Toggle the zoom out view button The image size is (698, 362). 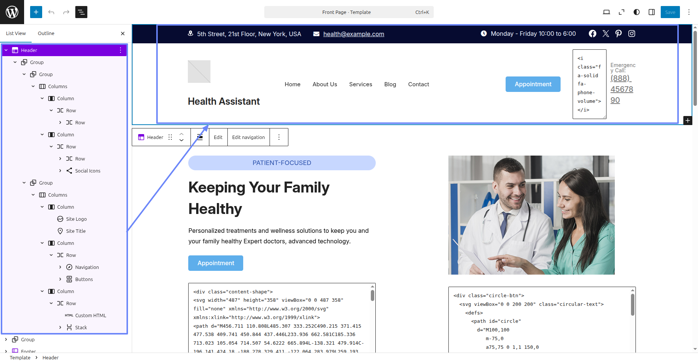(622, 12)
